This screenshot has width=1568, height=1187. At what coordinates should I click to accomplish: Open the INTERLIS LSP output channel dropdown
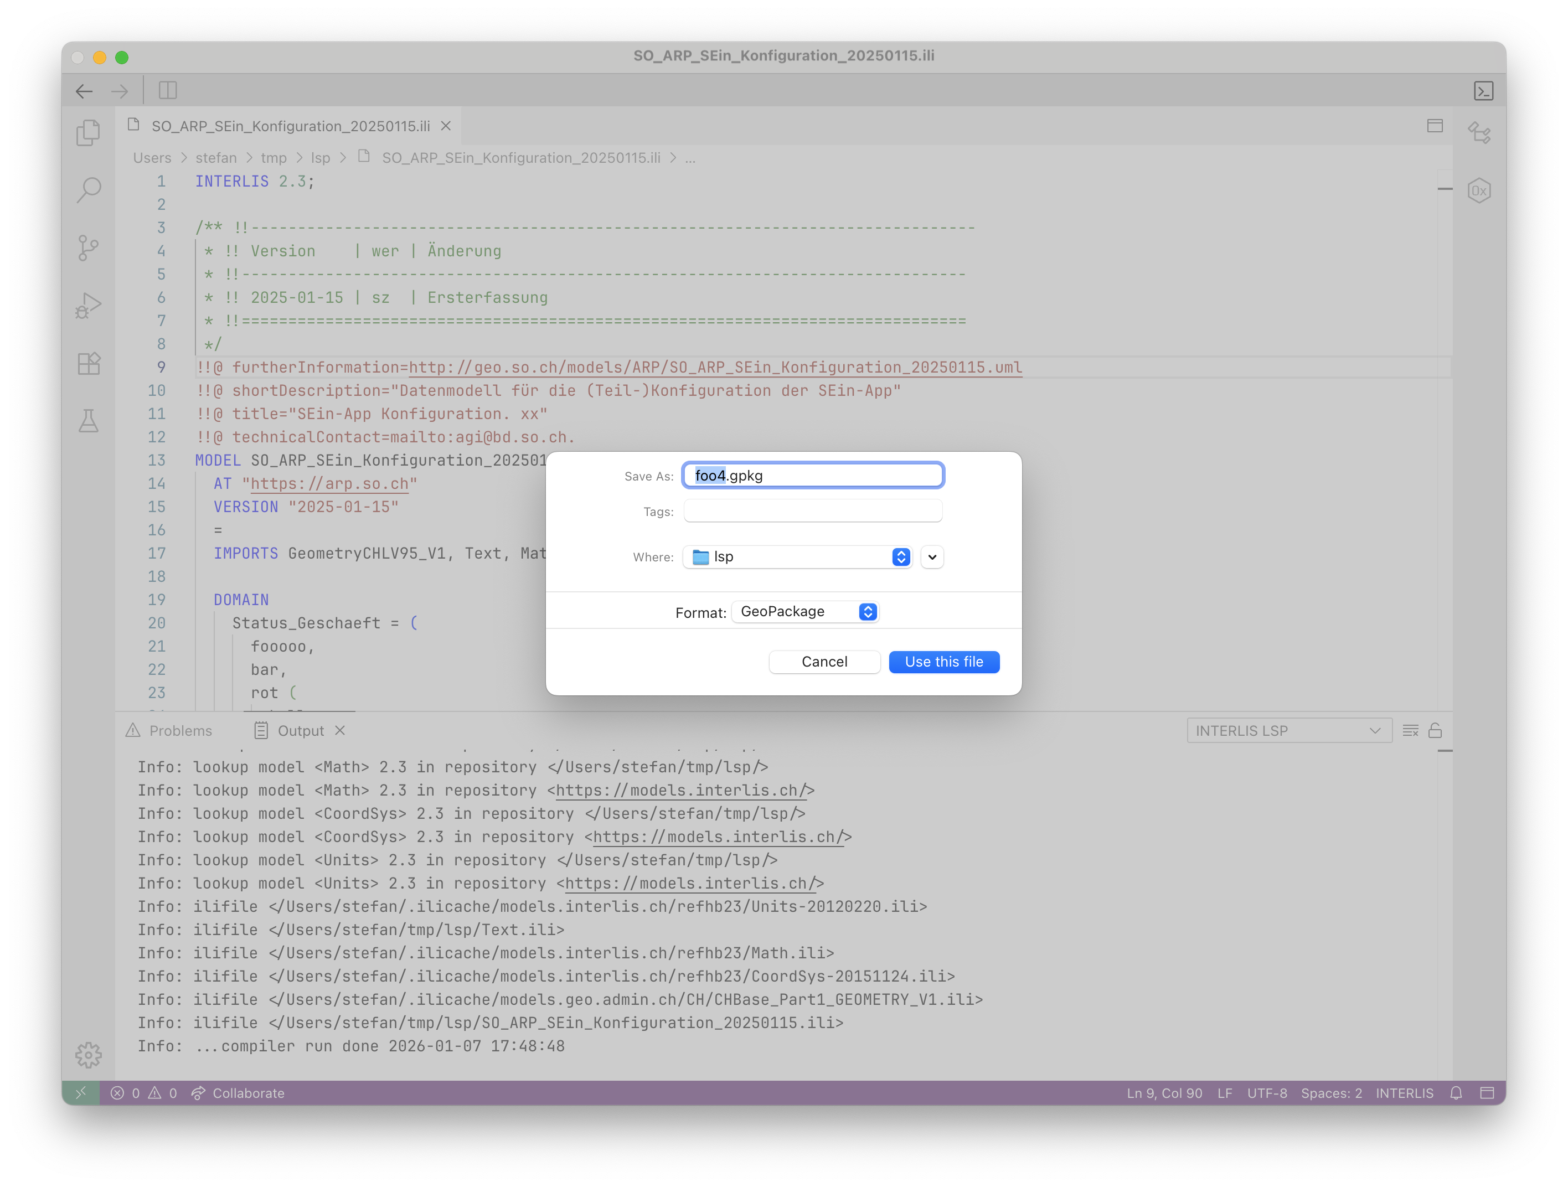coord(1288,731)
